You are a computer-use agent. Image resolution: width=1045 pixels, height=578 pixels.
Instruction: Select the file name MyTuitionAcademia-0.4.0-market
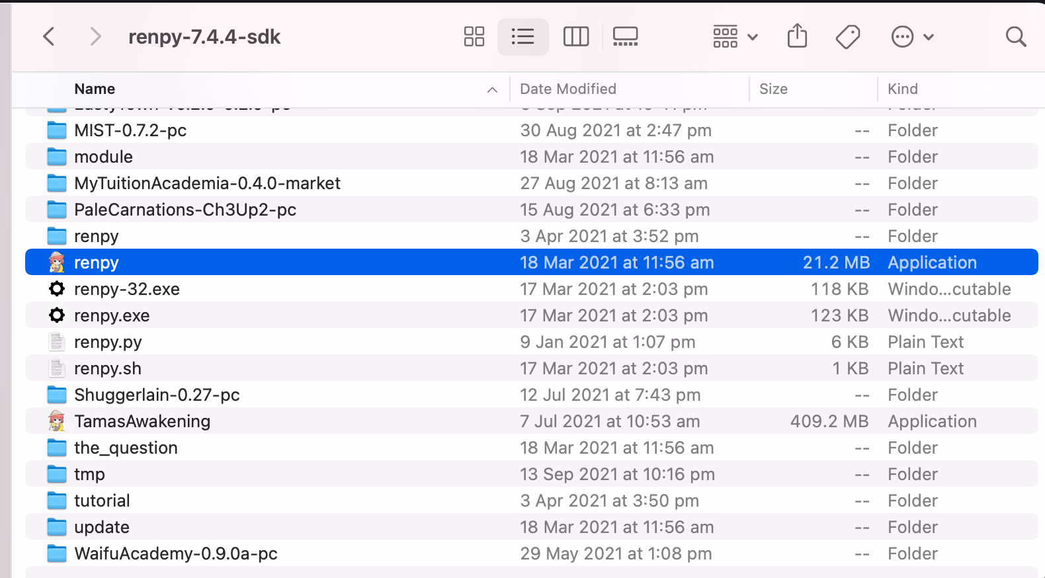pos(207,183)
